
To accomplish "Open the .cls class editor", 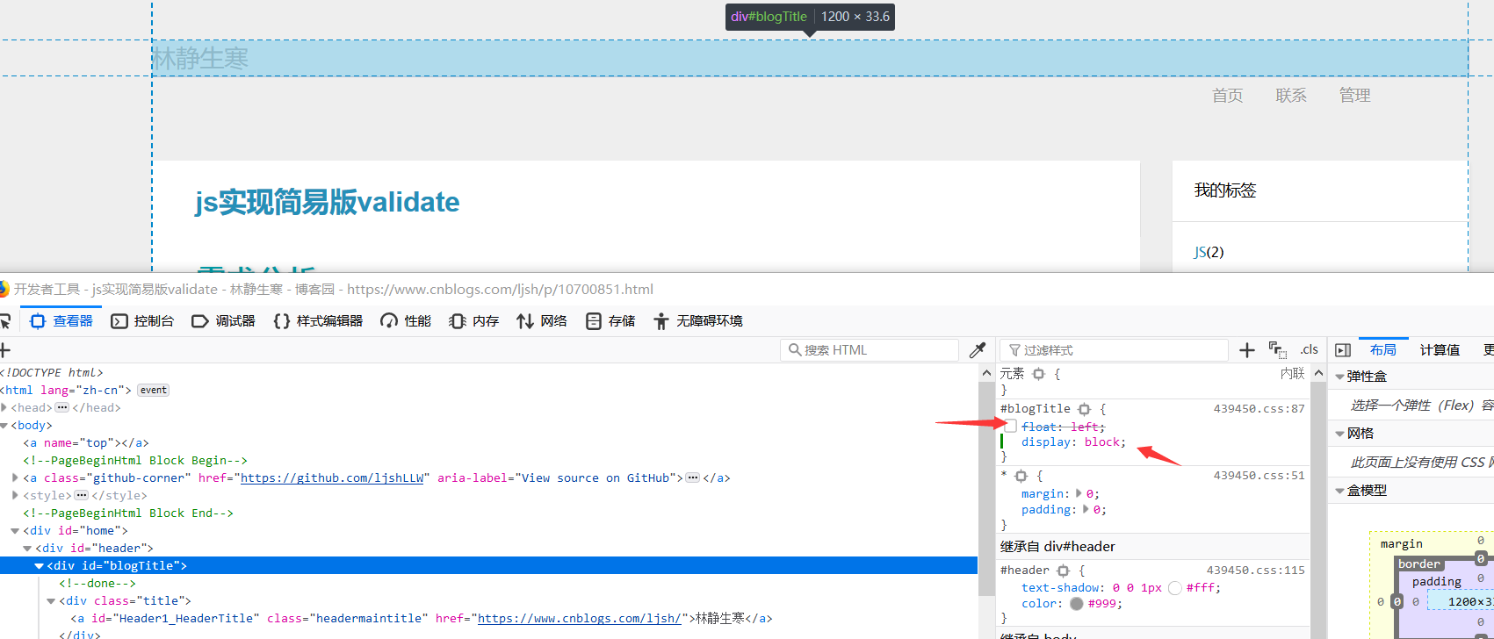I will coord(1309,349).
